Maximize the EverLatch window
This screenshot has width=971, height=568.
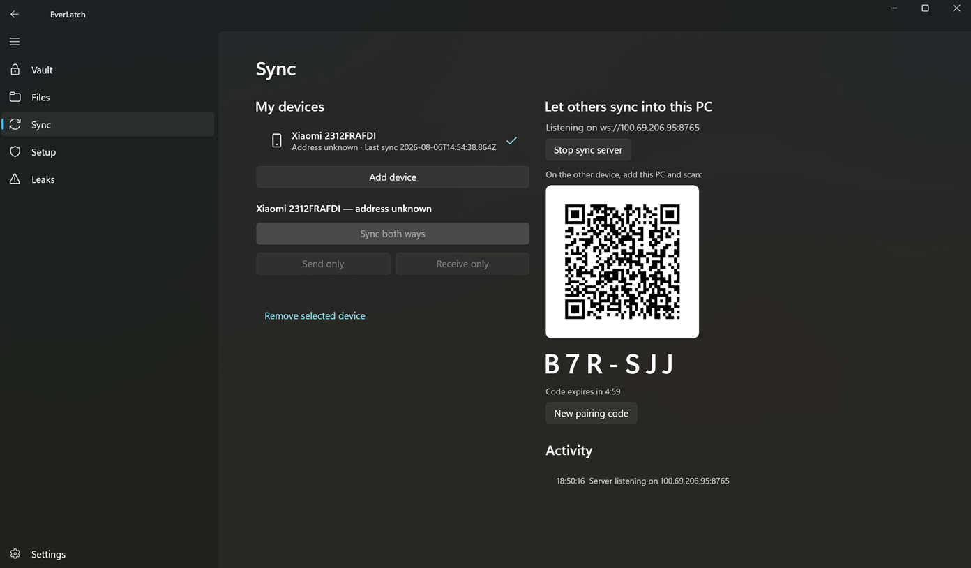[925, 8]
